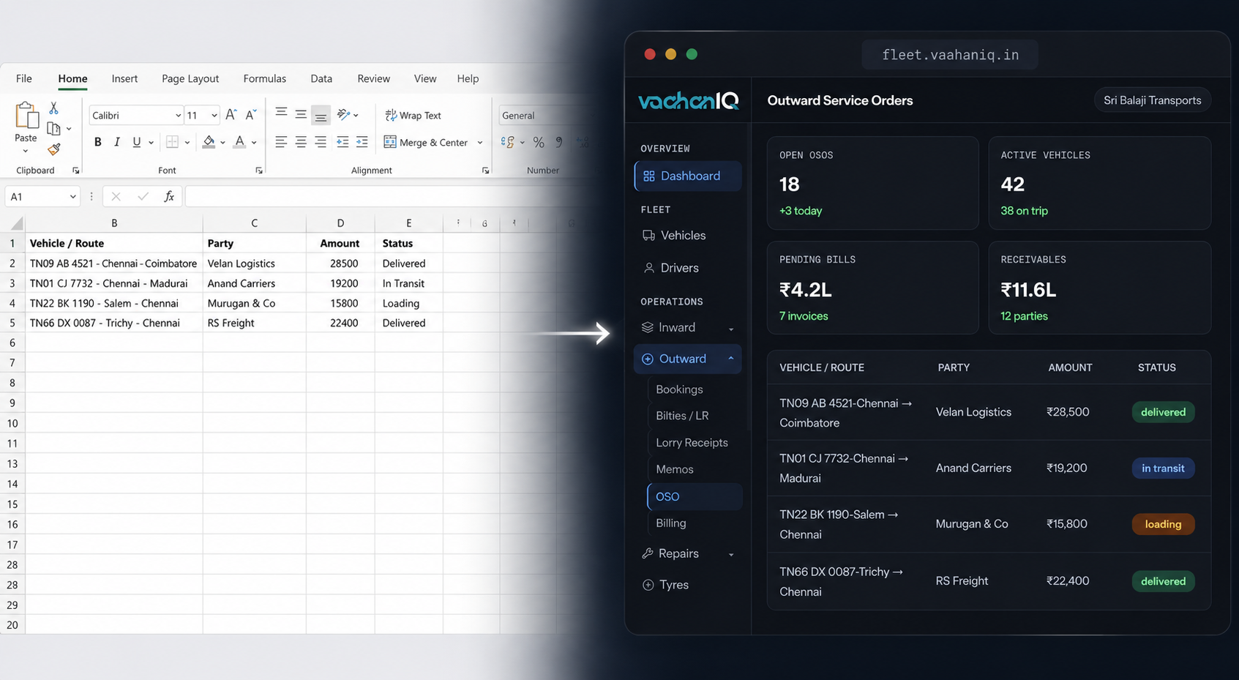Collapse the Outward menu chevron
The width and height of the screenshot is (1239, 680).
[x=731, y=359]
